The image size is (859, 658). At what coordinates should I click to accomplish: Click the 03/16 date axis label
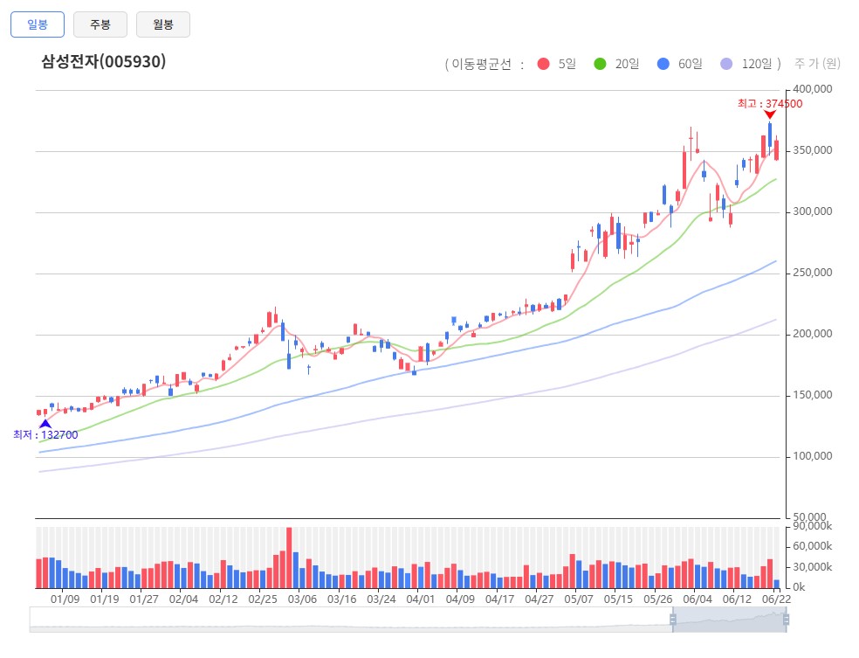point(342,599)
